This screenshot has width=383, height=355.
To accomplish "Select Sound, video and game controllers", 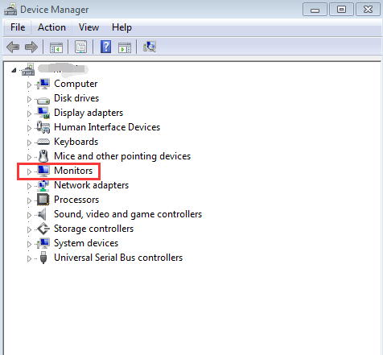I will 128,214.
